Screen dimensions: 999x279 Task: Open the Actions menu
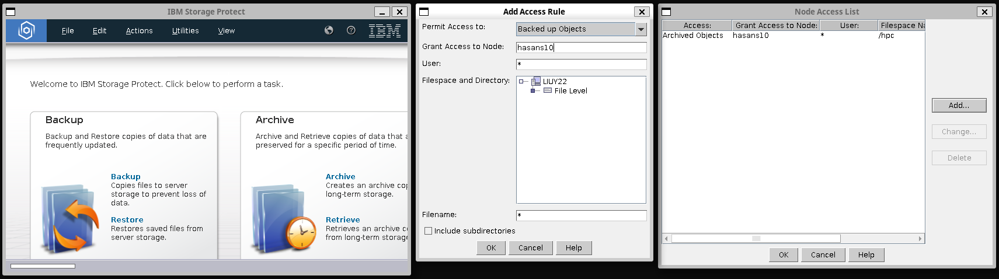coord(139,30)
